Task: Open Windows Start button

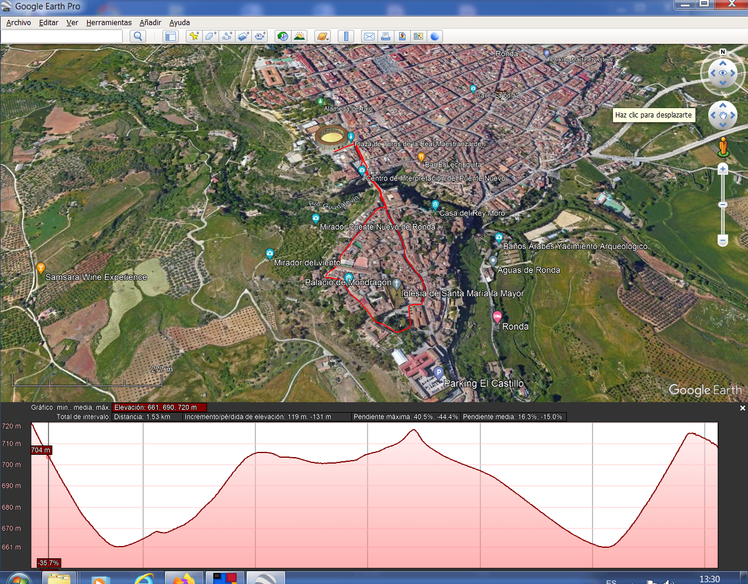Action: tap(19, 579)
